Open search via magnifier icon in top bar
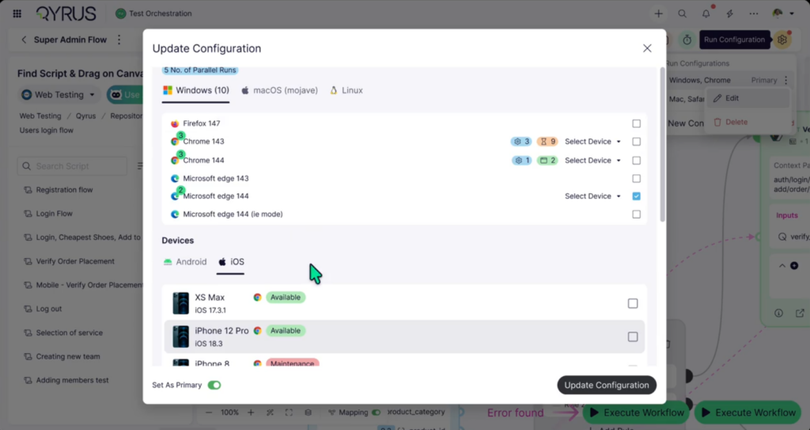Image resolution: width=810 pixels, height=430 pixels. [x=682, y=14]
